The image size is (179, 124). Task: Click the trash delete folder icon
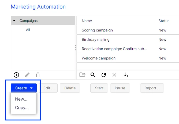pyautogui.click(x=38, y=75)
